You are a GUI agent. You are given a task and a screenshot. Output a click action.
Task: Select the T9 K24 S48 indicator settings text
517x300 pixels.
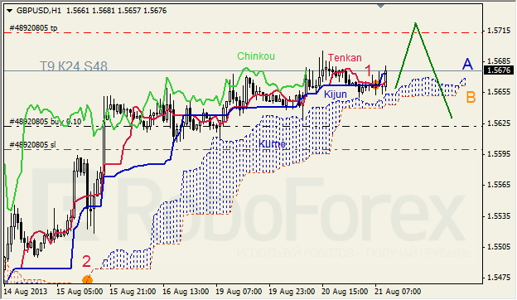[x=74, y=66]
